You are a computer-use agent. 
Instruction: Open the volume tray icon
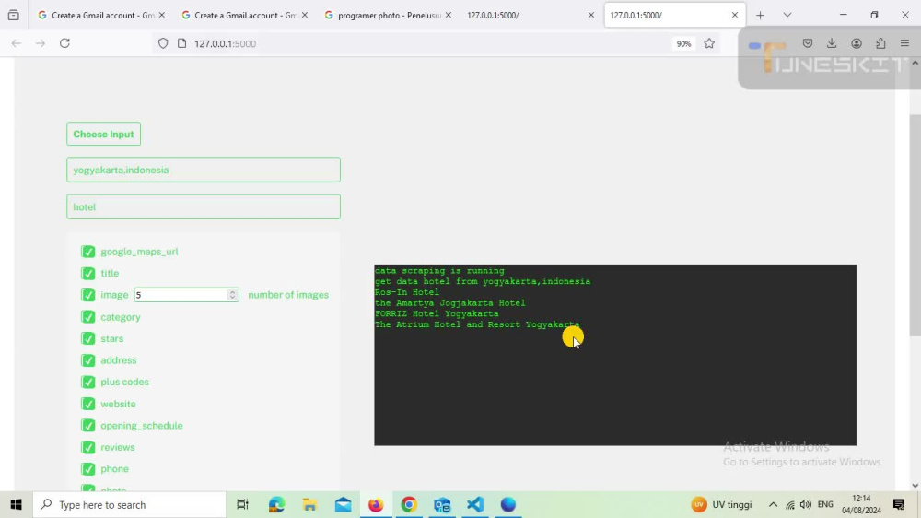tap(806, 504)
